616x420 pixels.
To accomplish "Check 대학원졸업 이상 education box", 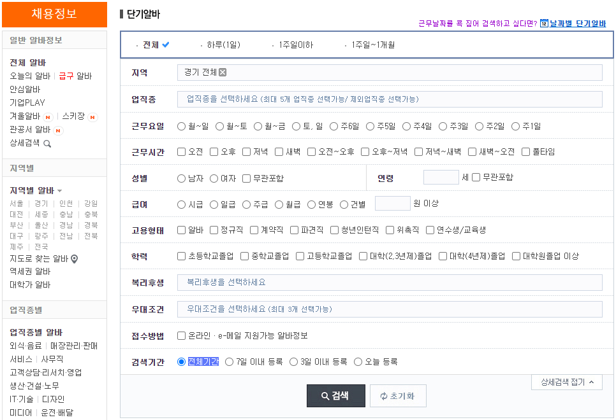I will pyautogui.click(x=516, y=256).
